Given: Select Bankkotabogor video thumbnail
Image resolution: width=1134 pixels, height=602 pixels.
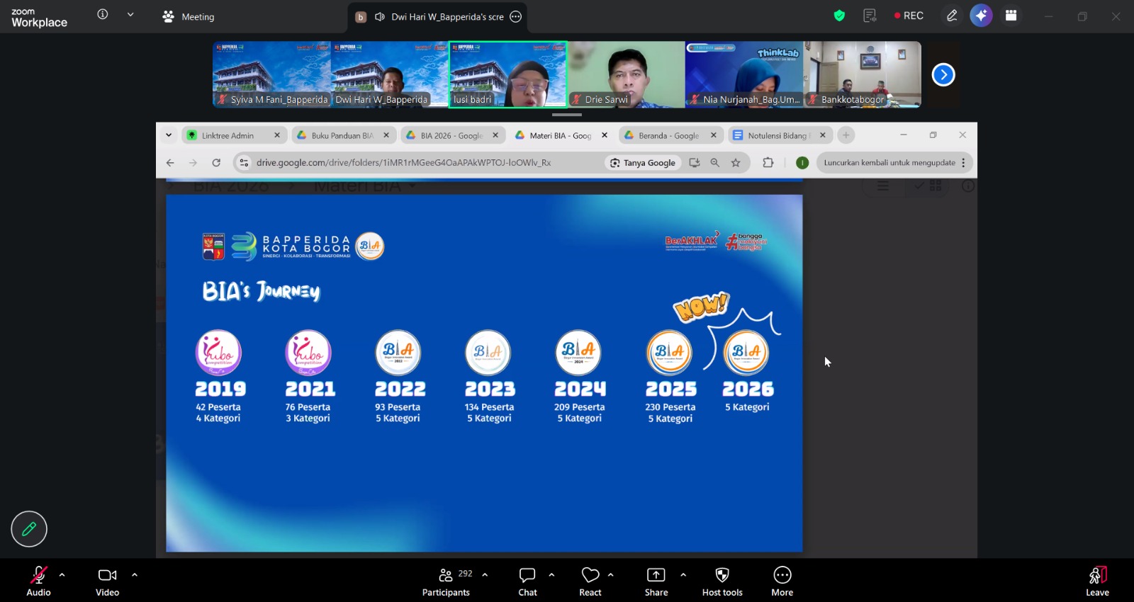Looking at the screenshot, I should (x=862, y=74).
